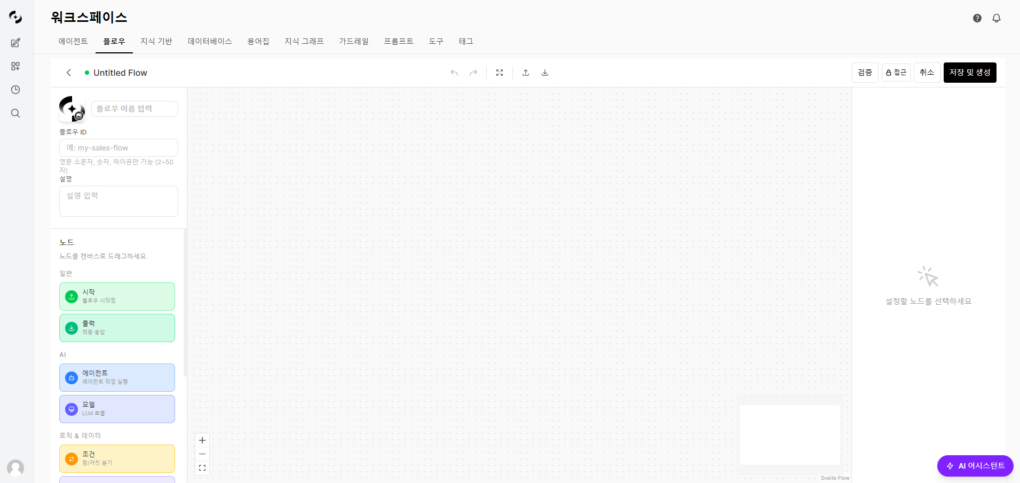Select the 조건 node card
The height and width of the screenshot is (483, 1020).
(x=117, y=458)
